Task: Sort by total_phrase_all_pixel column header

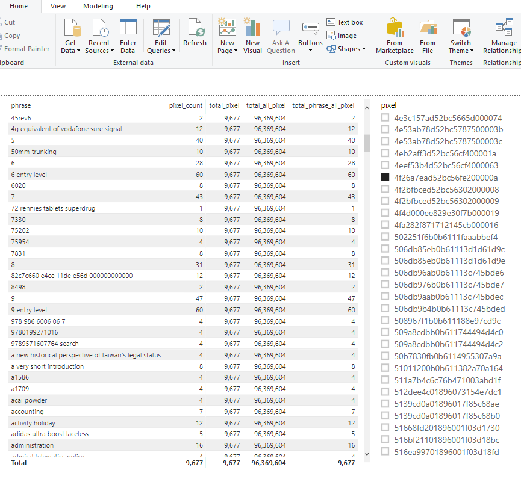Action: [x=323, y=105]
